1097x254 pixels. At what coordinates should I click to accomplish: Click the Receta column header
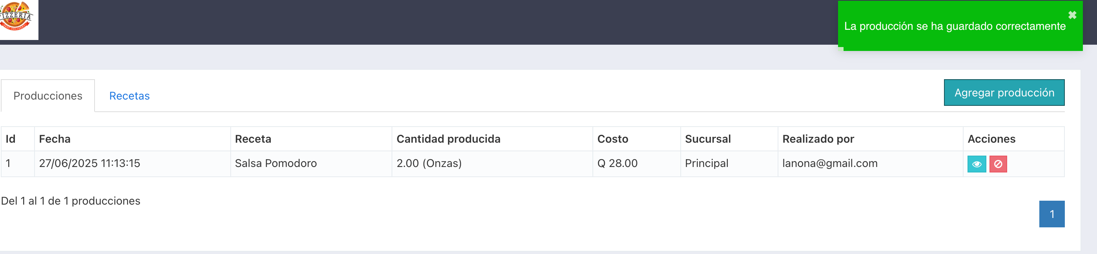[311, 139]
